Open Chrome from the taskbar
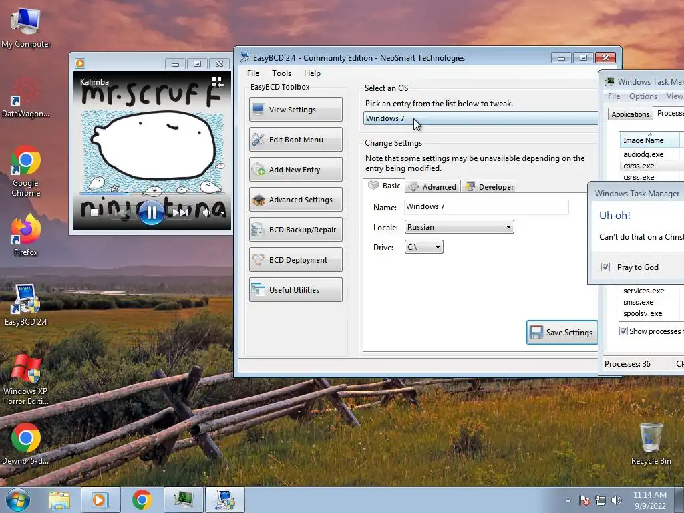This screenshot has height=513, width=684. (x=142, y=500)
